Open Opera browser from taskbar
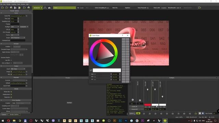Screen dimensions: 219x123 pos(9,121)
